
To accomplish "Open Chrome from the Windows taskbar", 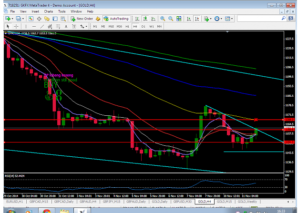I will pyautogui.click(x=47, y=211).
